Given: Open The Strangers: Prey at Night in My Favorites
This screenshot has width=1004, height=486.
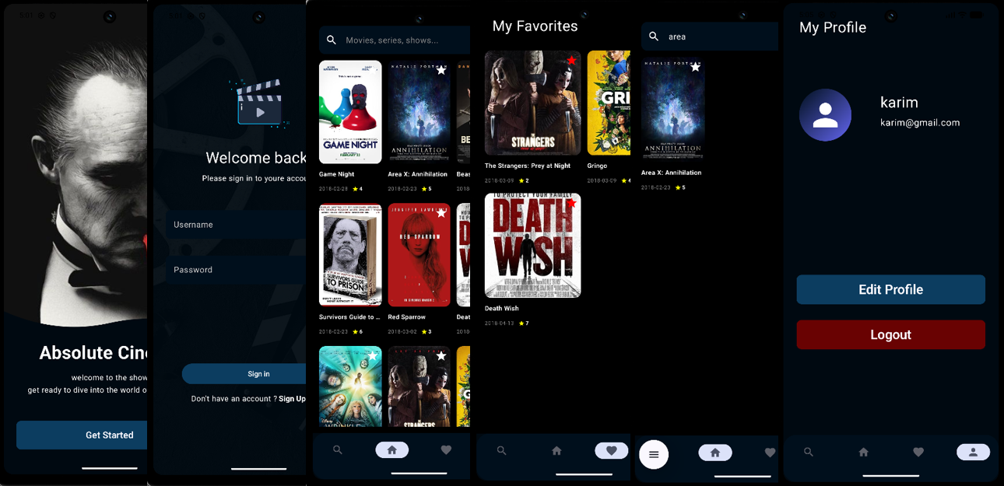Looking at the screenshot, I should [x=532, y=103].
